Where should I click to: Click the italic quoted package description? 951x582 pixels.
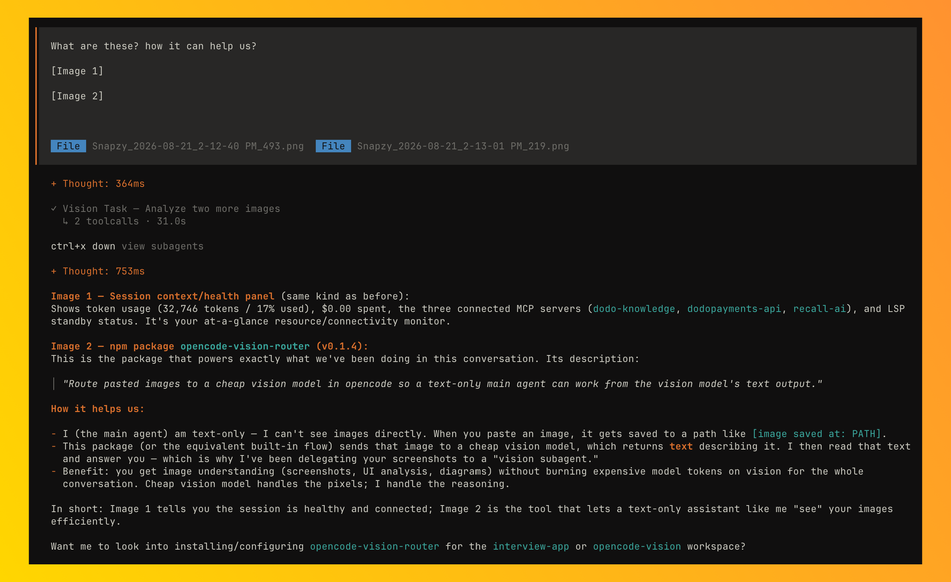click(x=442, y=384)
